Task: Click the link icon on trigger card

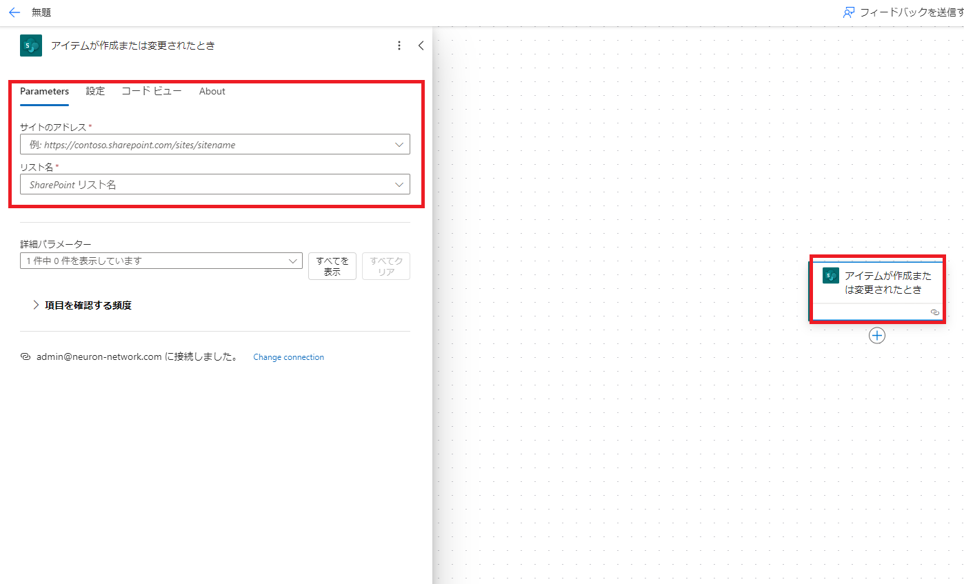Action: pyautogui.click(x=934, y=312)
